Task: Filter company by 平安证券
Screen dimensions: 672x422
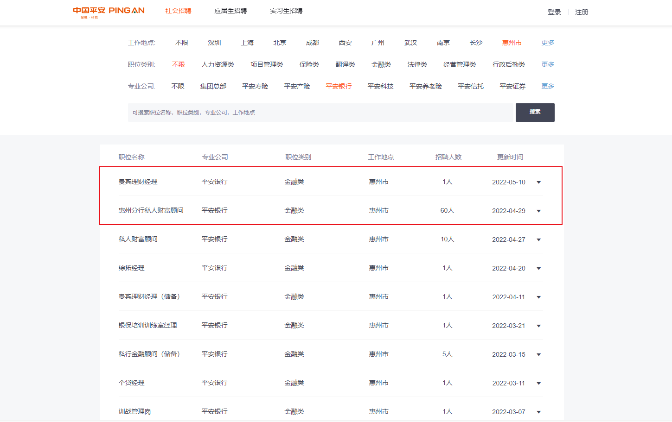Action: (x=512, y=86)
